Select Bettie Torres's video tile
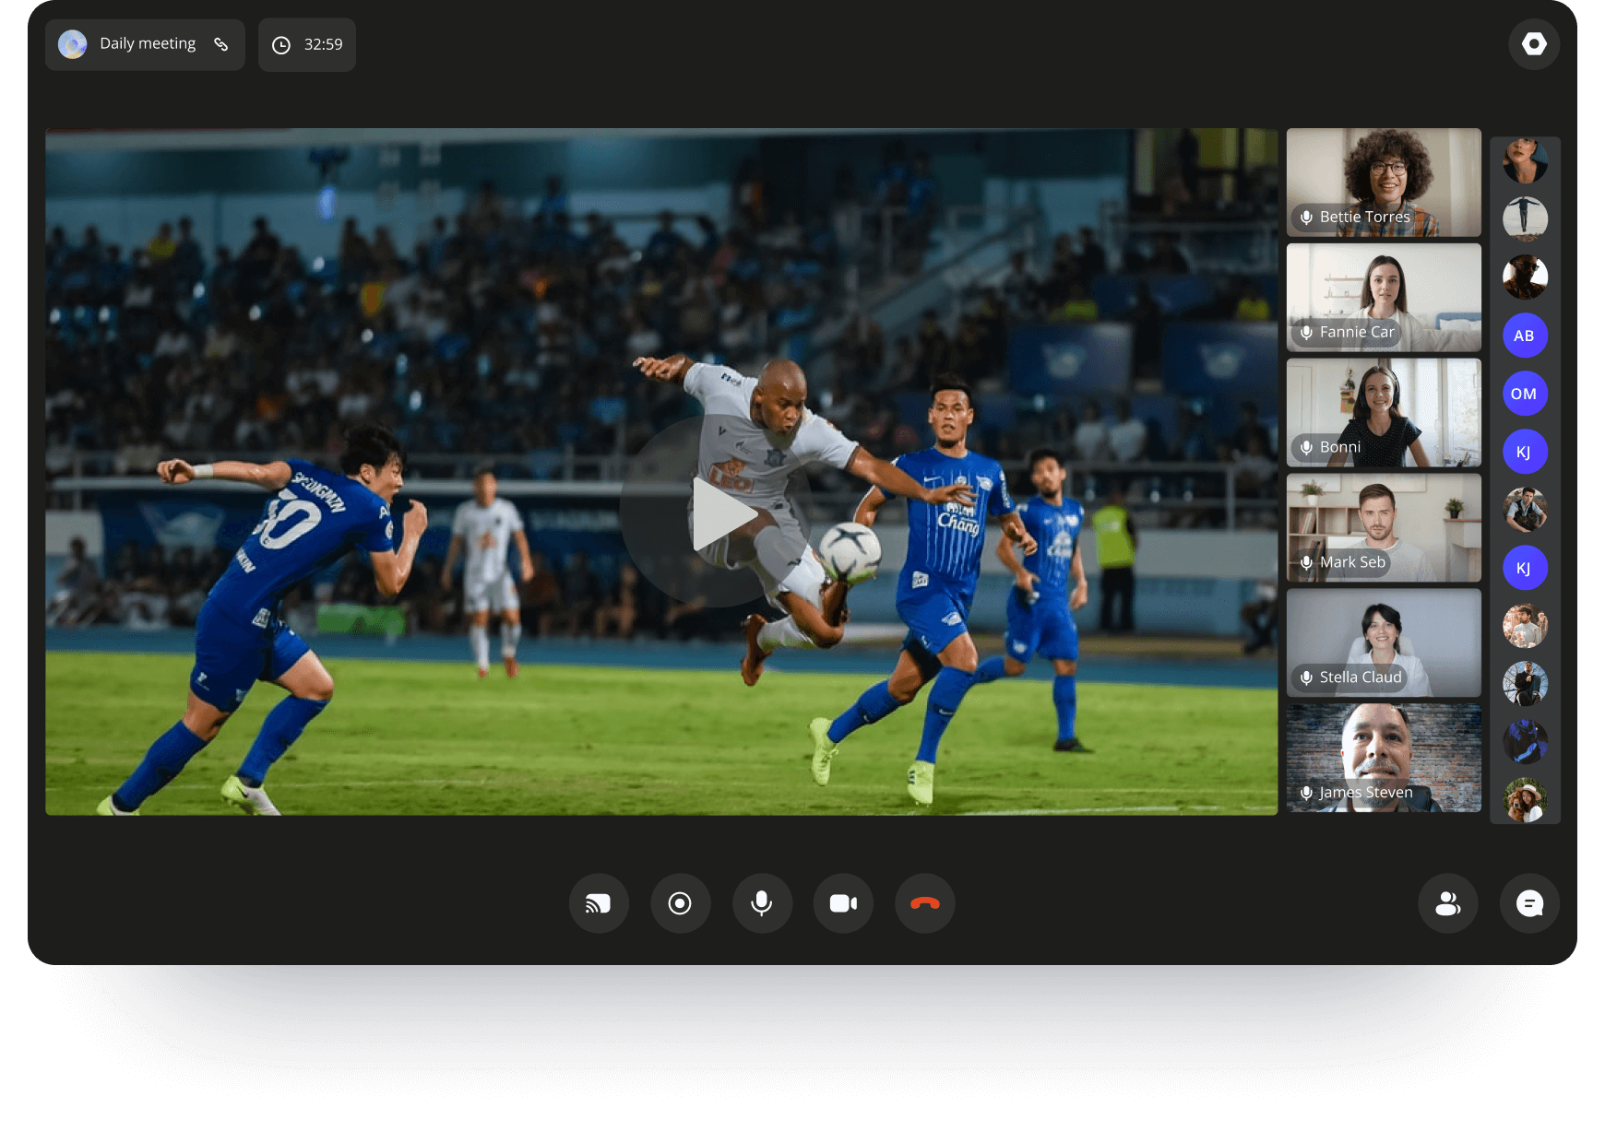1605x1131 pixels. pos(1384,183)
